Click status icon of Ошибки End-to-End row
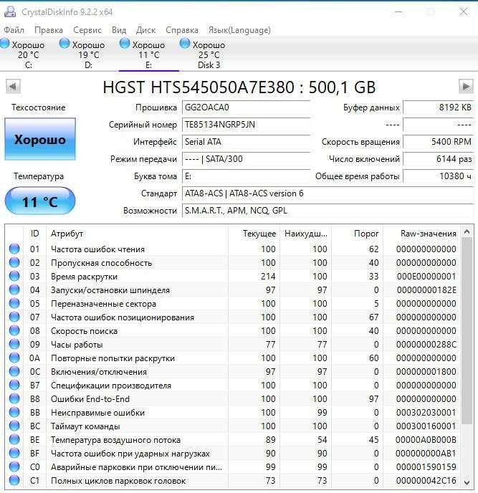478x493 pixels. pyautogui.click(x=14, y=398)
